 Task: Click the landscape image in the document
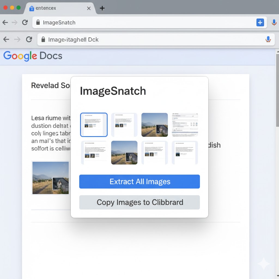tap(50, 178)
